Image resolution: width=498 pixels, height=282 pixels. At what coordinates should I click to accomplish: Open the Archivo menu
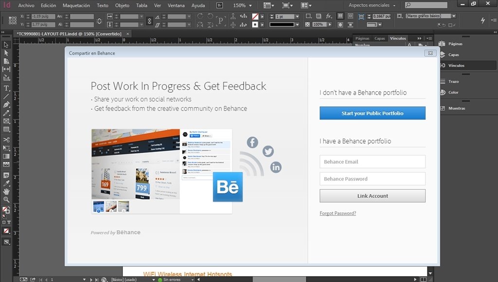point(26,5)
